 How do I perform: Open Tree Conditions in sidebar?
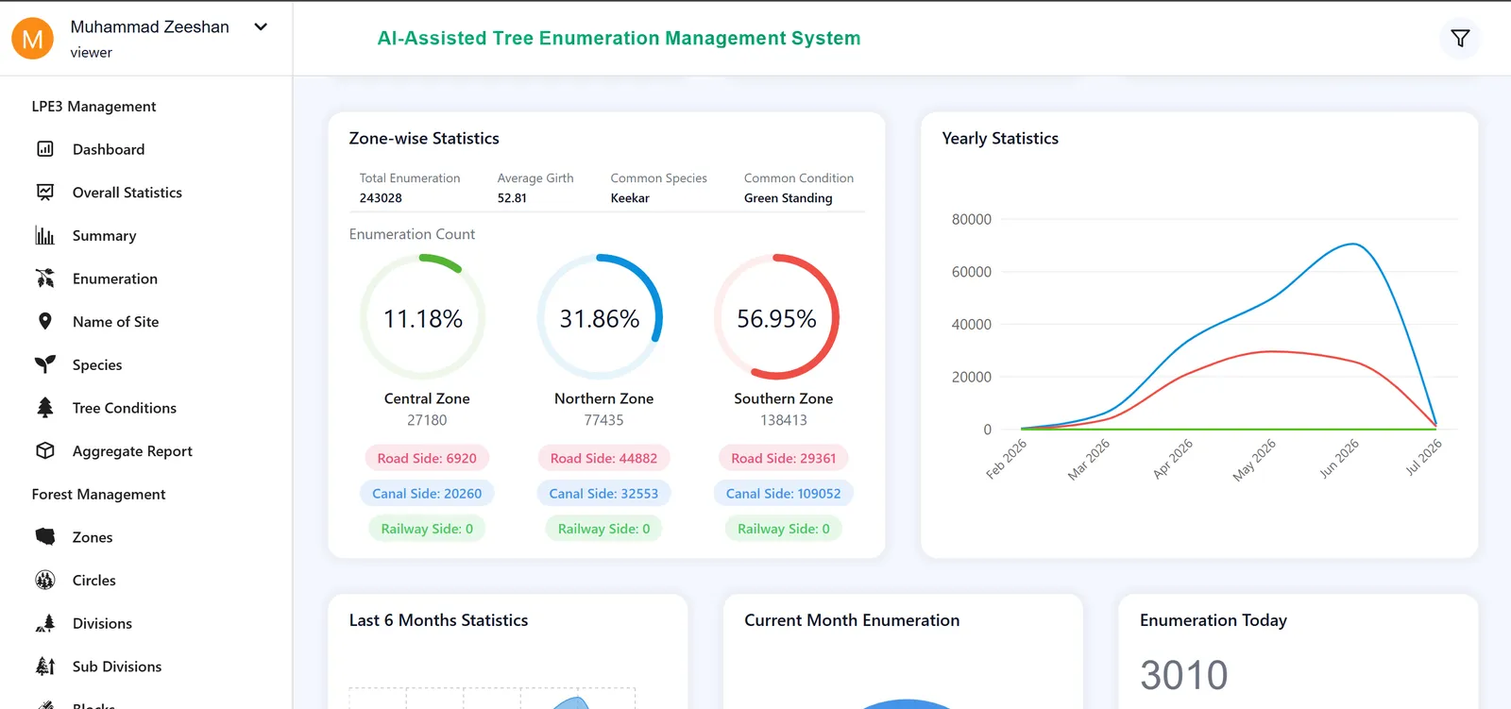tap(125, 408)
